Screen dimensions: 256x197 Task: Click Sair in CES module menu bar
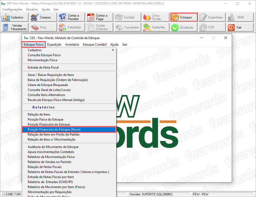point(125,45)
